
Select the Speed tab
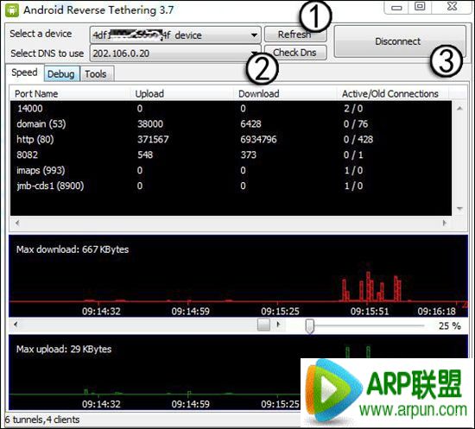click(x=24, y=73)
